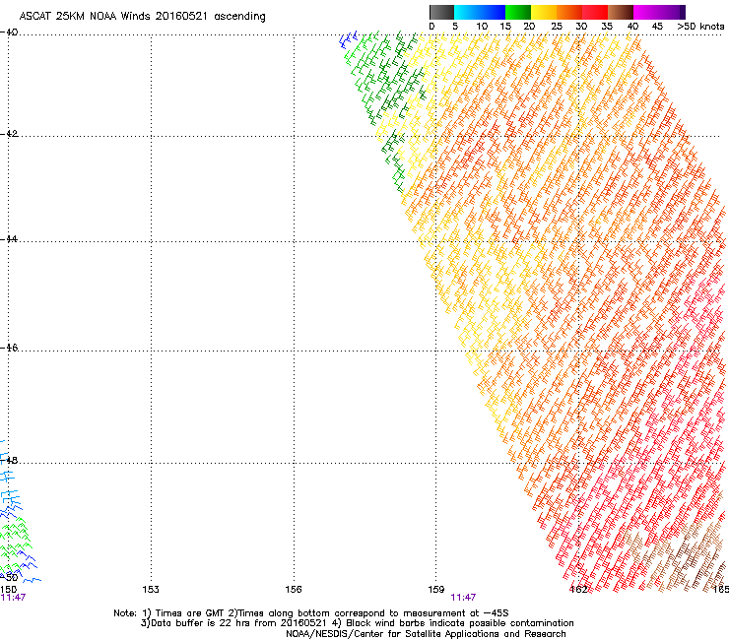Click the green 15–20 knots legend segment
729x640 pixels.
518,12
